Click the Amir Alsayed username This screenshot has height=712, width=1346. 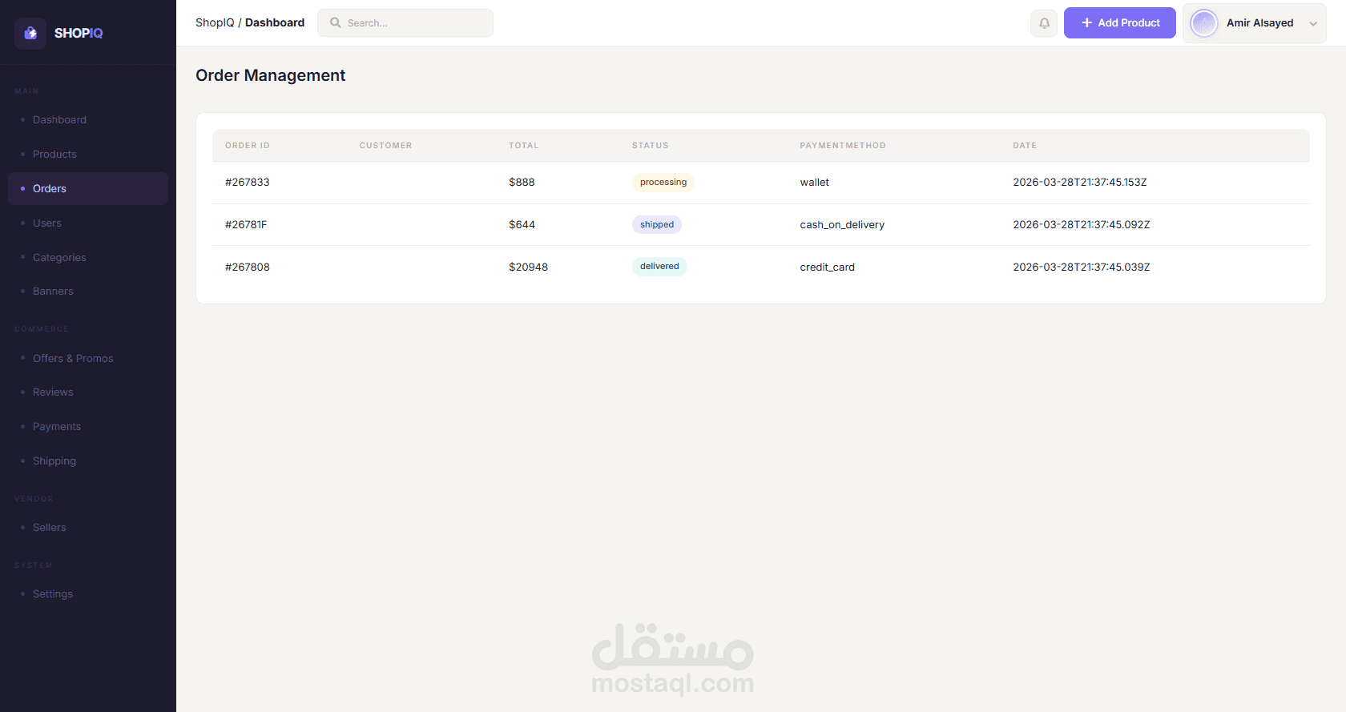(1260, 23)
